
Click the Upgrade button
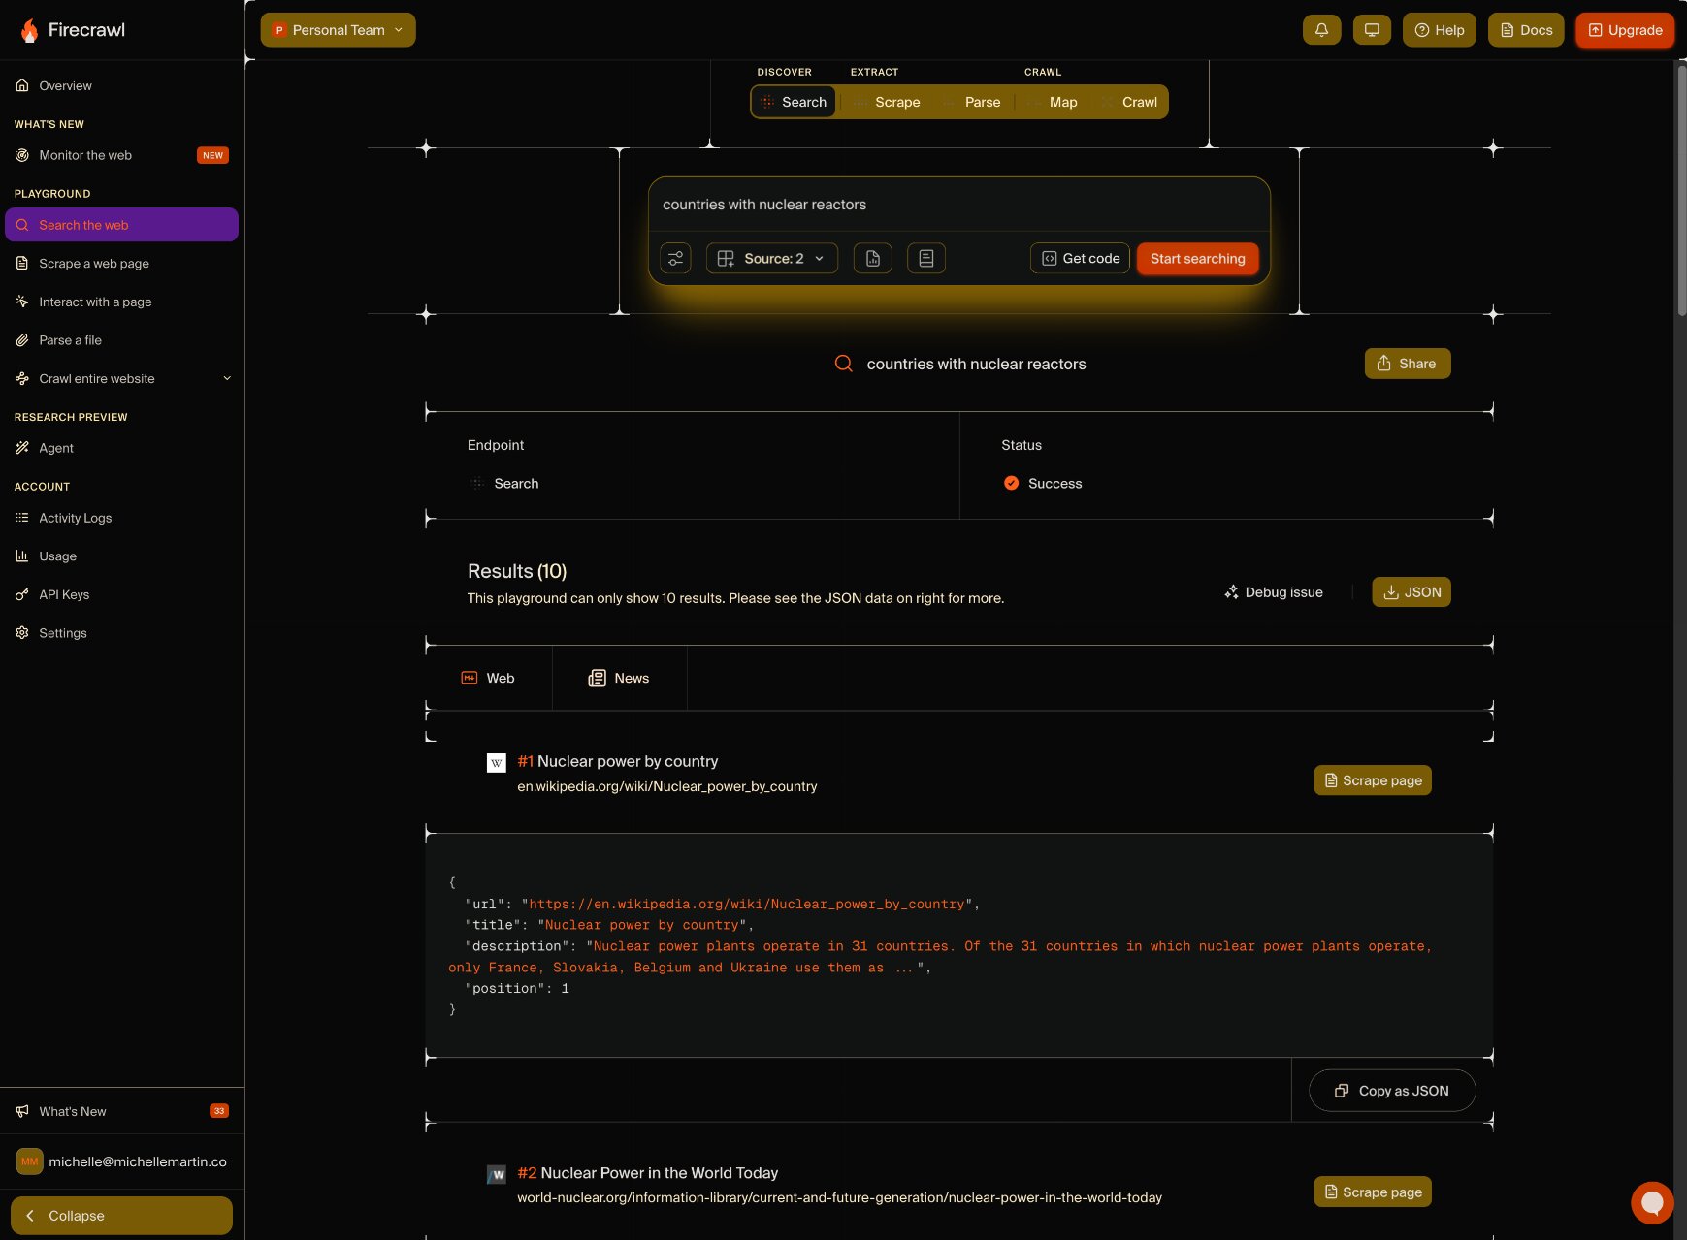1625,30
